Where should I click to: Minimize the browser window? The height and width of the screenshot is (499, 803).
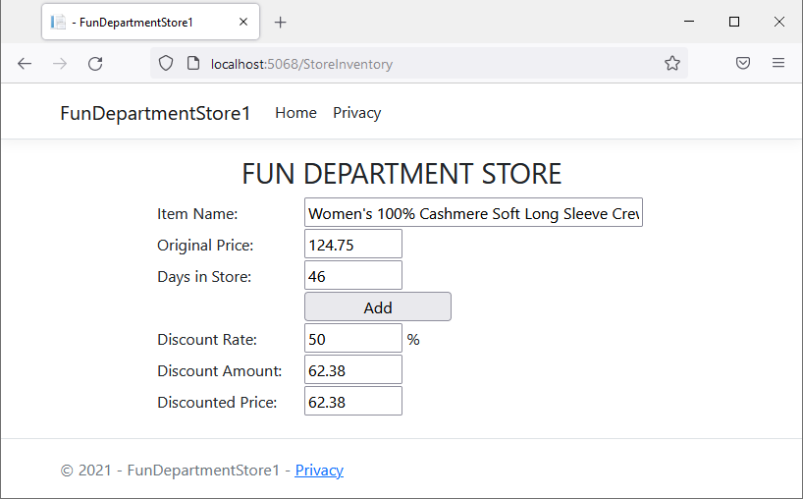click(689, 22)
